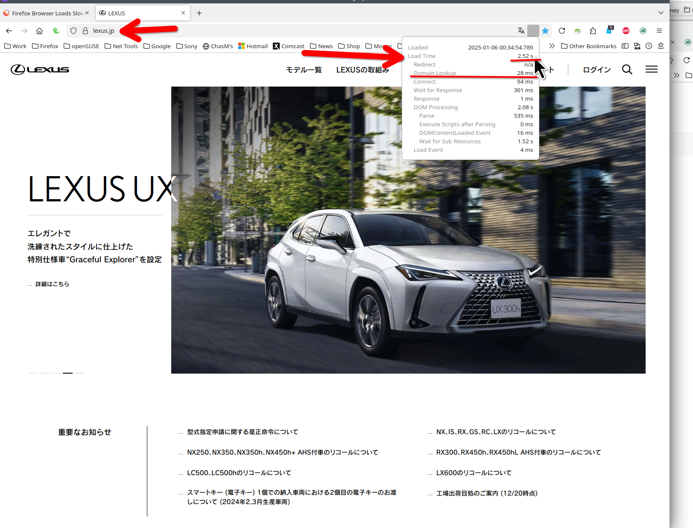Select the active fourth carousel slide indicator

coord(67,373)
